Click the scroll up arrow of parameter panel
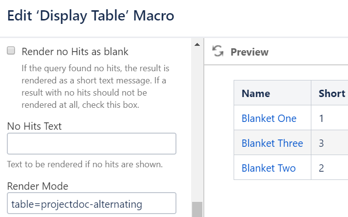This screenshot has width=348, height=217. pyautogui.click(x=197, y=45)
